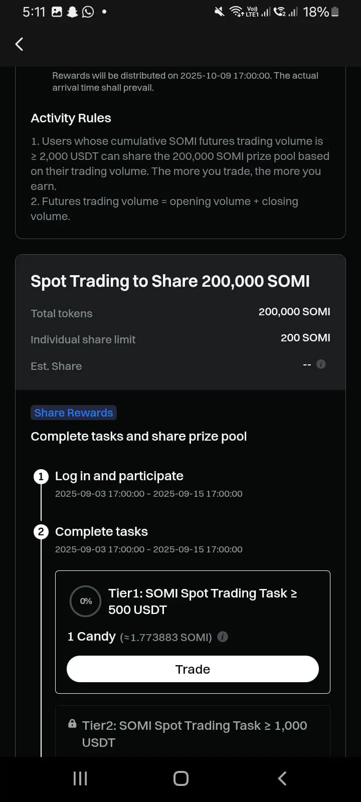Tap the Android home button
This screenshot has width=361, height=802.
pos(181,778)
